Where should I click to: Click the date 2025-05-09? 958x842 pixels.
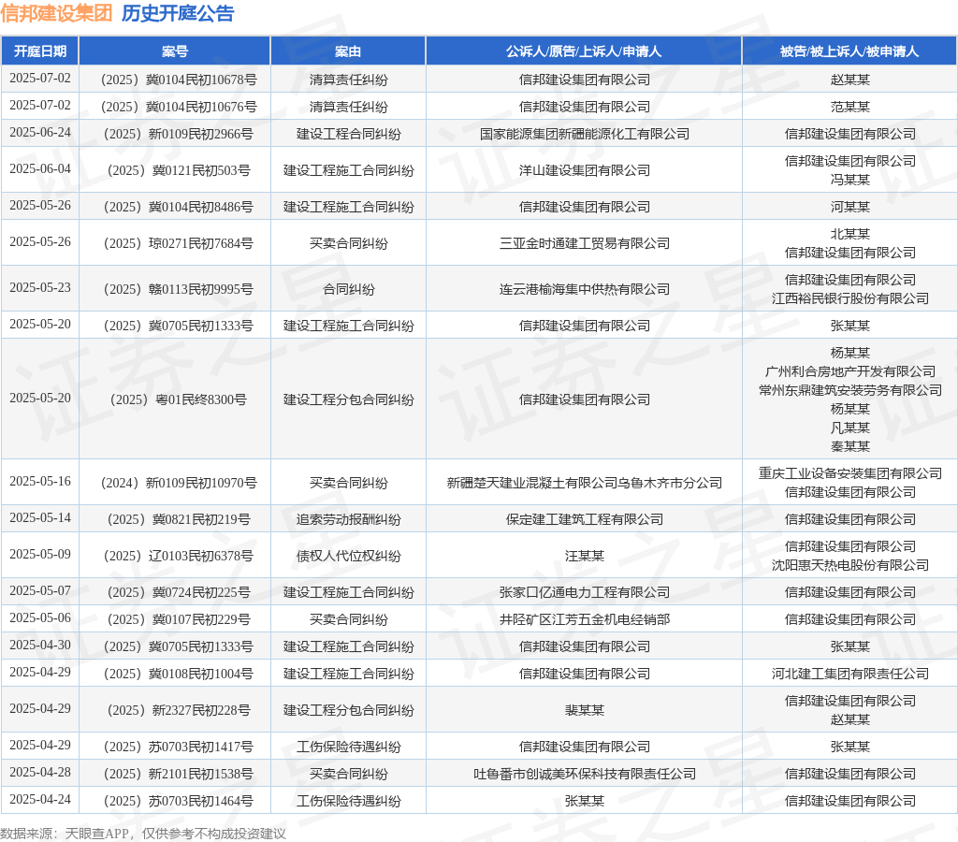click(x=40, y=554)
